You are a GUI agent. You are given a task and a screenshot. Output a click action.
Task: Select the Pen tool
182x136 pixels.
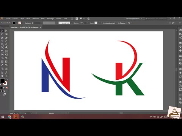click(x=2, y=38)
